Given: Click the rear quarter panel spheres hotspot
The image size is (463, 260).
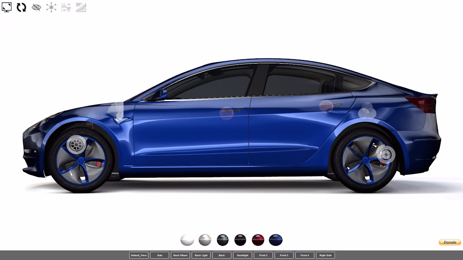Looking at the screenshot, I should point(367,111).
